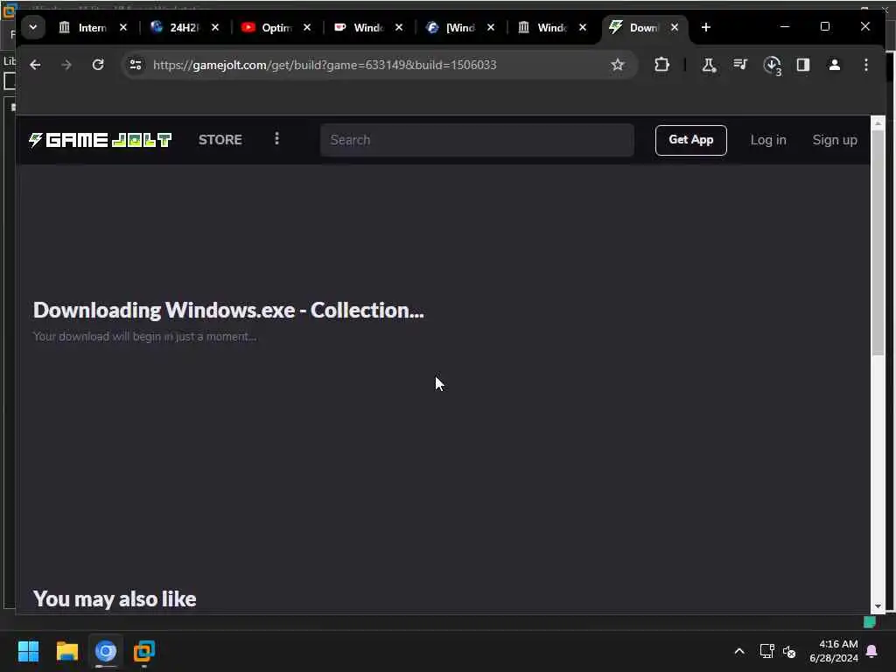Viewport: 896px width, 672px height.
Task: Open VMware icon on taskbar
Action: click(x=144, y=651)
